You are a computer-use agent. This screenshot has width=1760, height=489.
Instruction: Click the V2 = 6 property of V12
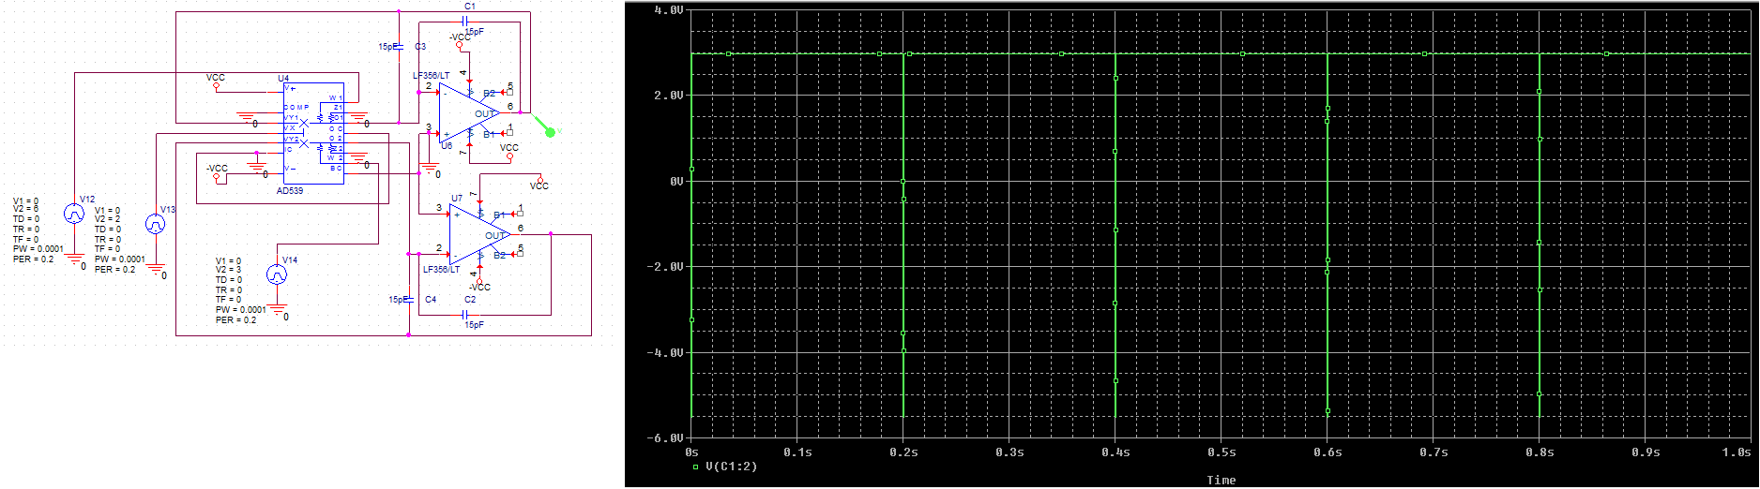pos(26,210)
